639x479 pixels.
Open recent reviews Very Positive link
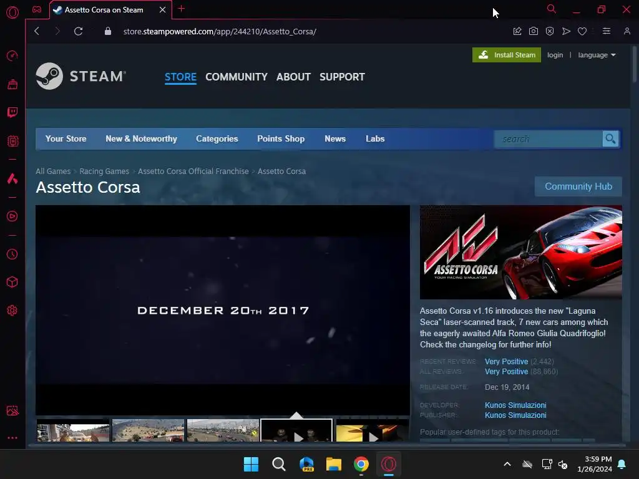[506, 362]
